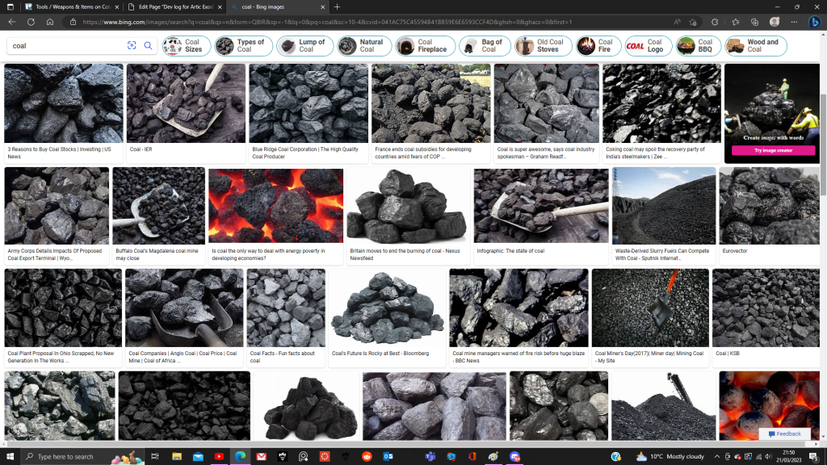827x465 pixels.
Task: Click the Try image creator button
Action: [x=773, y=150]
